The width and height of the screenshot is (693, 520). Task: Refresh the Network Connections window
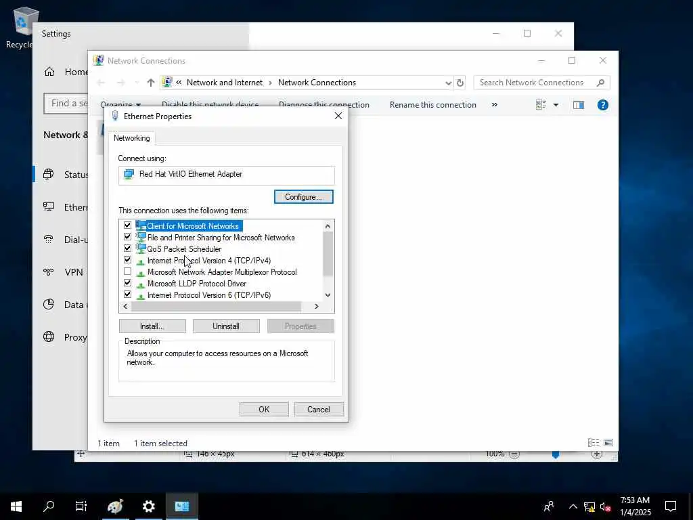(460, 83)
